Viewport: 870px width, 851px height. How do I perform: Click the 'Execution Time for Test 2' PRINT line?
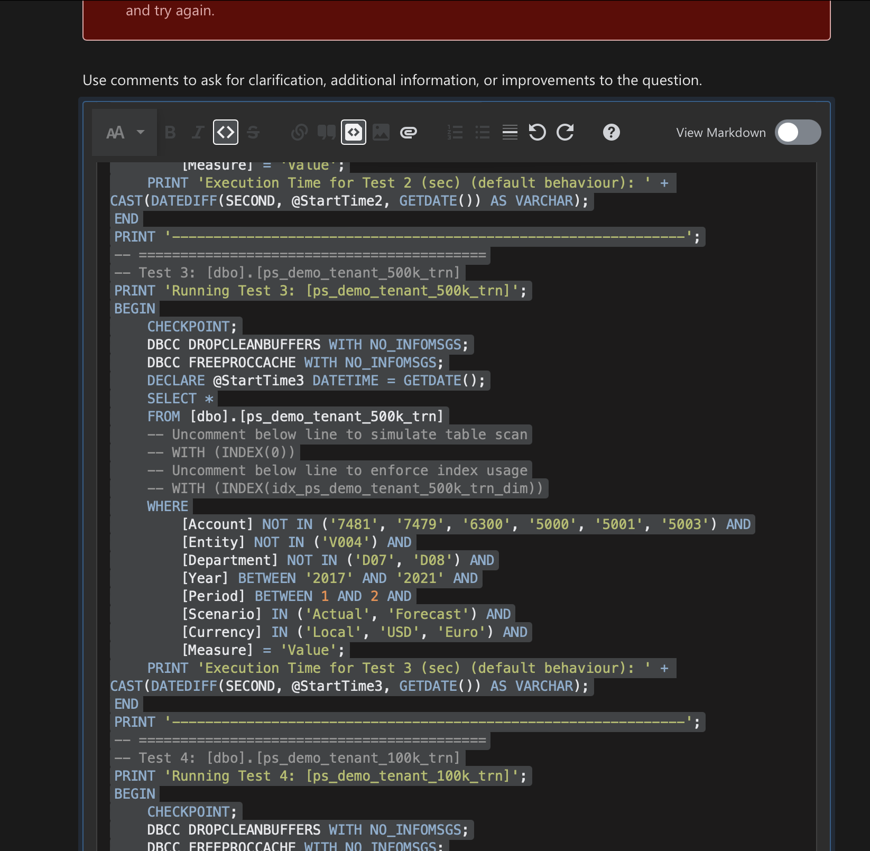[409, 183]
